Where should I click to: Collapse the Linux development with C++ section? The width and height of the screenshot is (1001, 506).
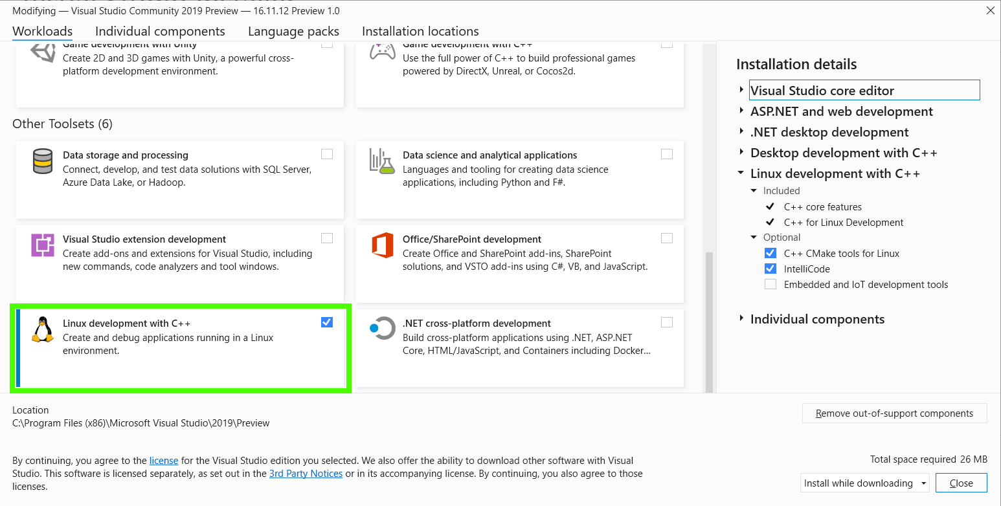(x=741, y=173)
